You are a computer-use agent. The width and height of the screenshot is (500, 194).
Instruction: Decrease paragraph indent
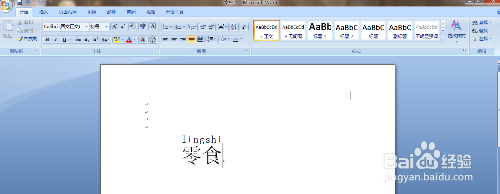click(203, 27)
